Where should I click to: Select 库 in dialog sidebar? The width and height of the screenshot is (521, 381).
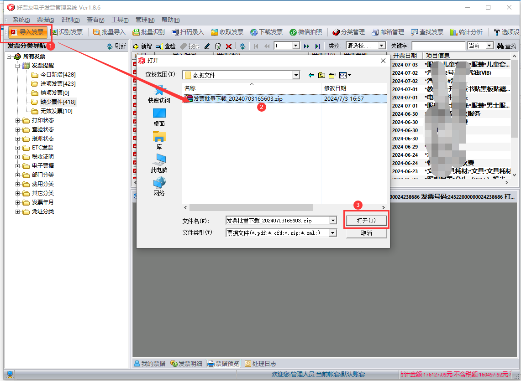pos(159,140)
